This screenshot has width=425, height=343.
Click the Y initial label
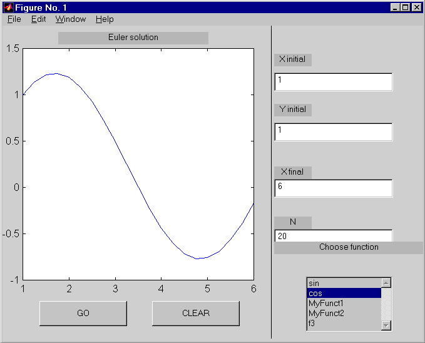293,110
